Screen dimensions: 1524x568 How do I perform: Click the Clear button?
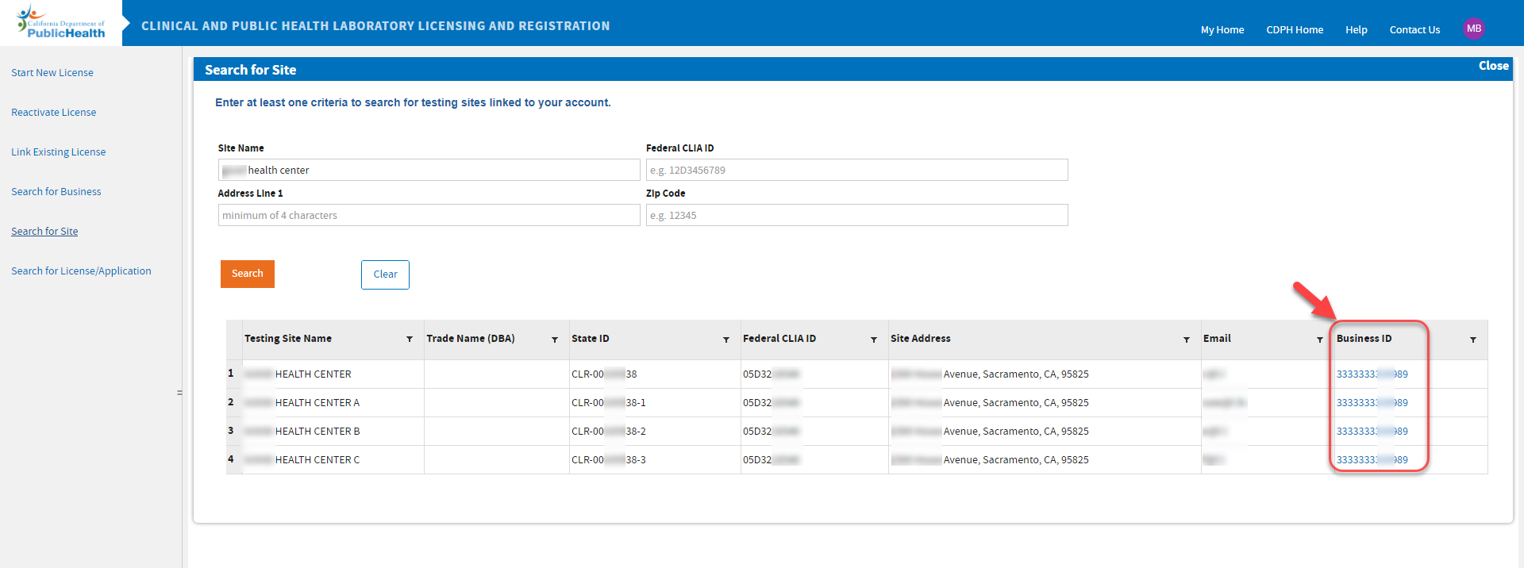385,274
